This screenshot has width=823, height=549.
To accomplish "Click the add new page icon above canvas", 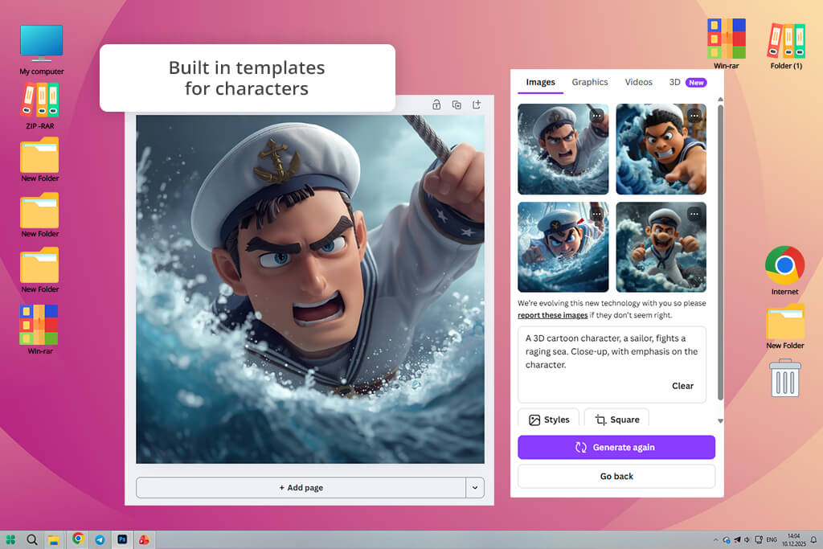I will click(x=477, y=104).
